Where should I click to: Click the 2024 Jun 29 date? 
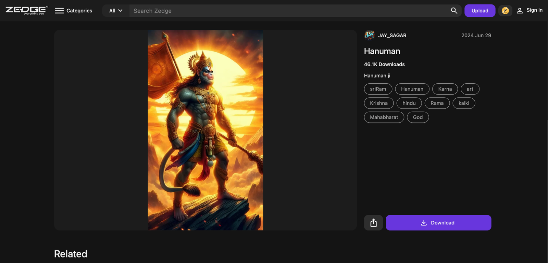point(476,36)
